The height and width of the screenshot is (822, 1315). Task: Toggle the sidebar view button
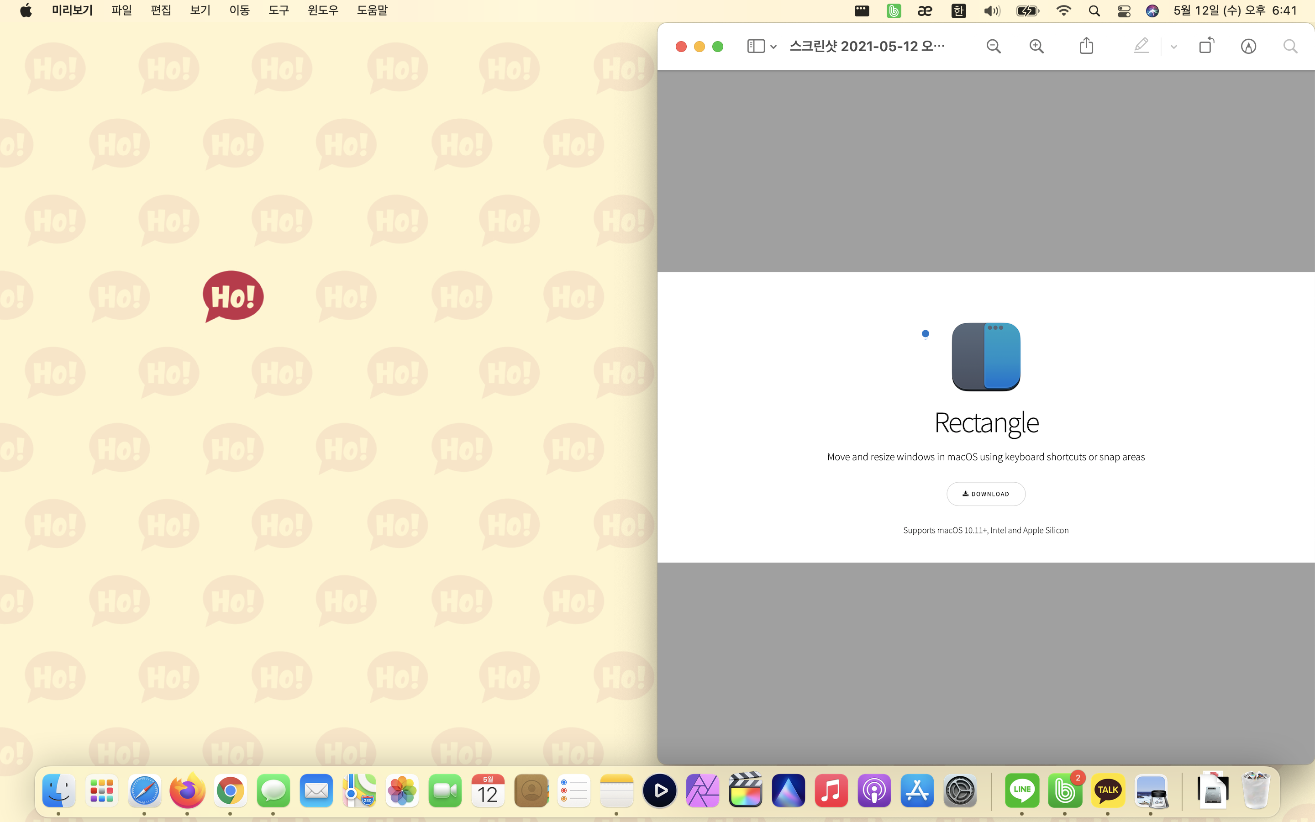tap(755, 46)
